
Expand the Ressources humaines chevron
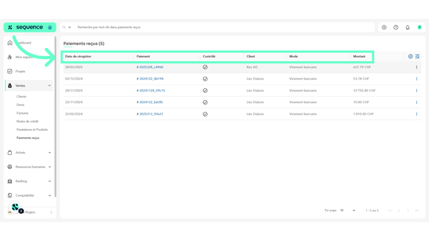[49, 167]
